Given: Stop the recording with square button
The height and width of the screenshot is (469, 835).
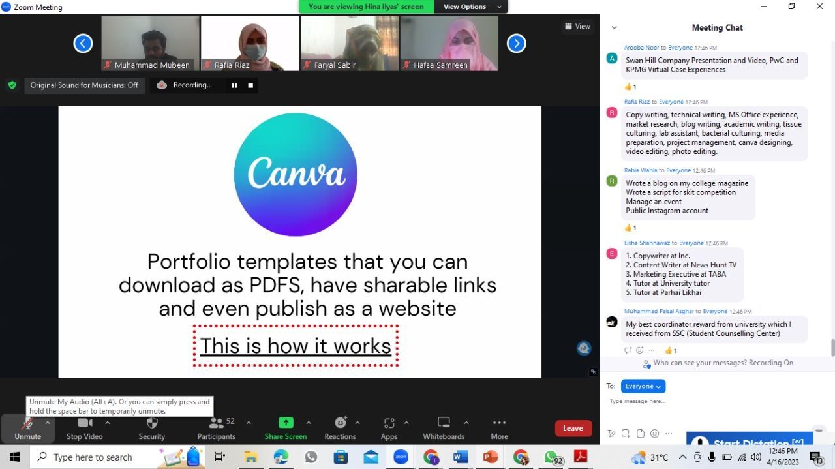Looking at the screenshot, I should pos(250,85).
